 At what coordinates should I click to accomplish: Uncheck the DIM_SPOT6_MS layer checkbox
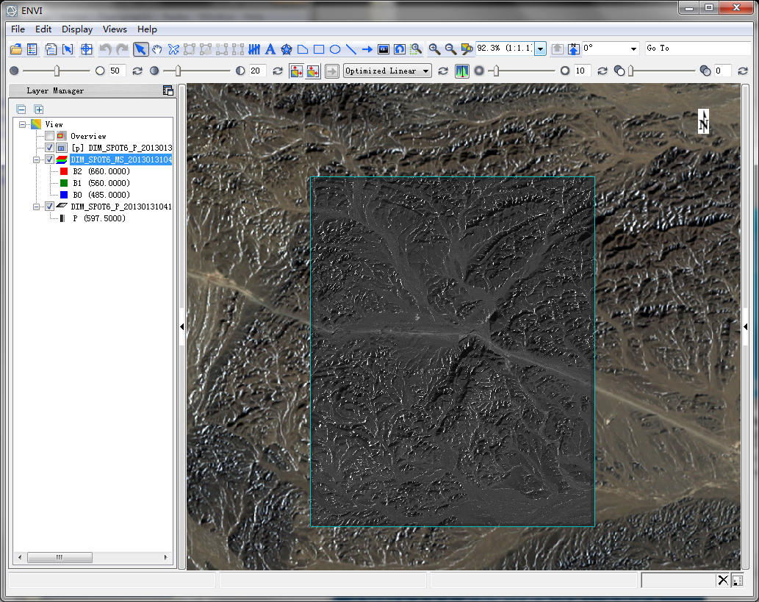point(49,160)
